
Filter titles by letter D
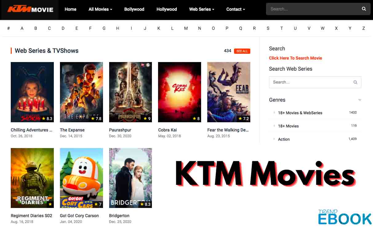[x=63, y=28]
